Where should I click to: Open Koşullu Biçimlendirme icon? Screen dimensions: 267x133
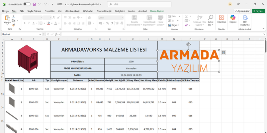tap(134, 18)
